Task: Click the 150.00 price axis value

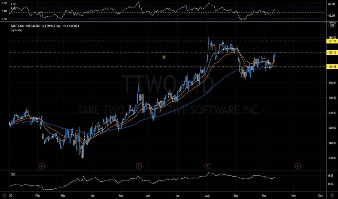Action: (x=332, y=83)
